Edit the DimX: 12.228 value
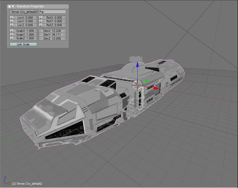Viewport: 238px width, 188px height. [x=52, y=31]
